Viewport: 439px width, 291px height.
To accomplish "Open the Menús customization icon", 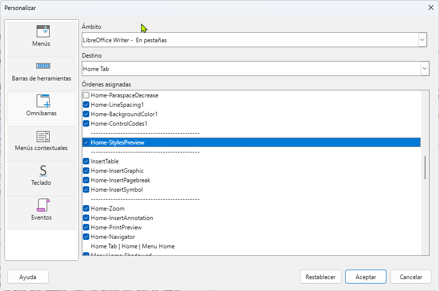I will tap(43, 31).
